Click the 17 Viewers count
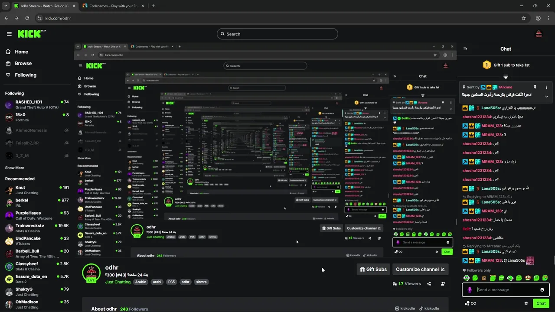The image size is (555, 312). coord(407,284)
